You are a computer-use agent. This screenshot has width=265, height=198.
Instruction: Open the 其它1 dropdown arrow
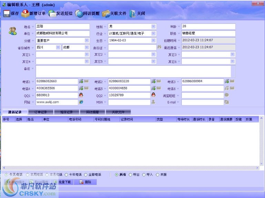point(87,54)
